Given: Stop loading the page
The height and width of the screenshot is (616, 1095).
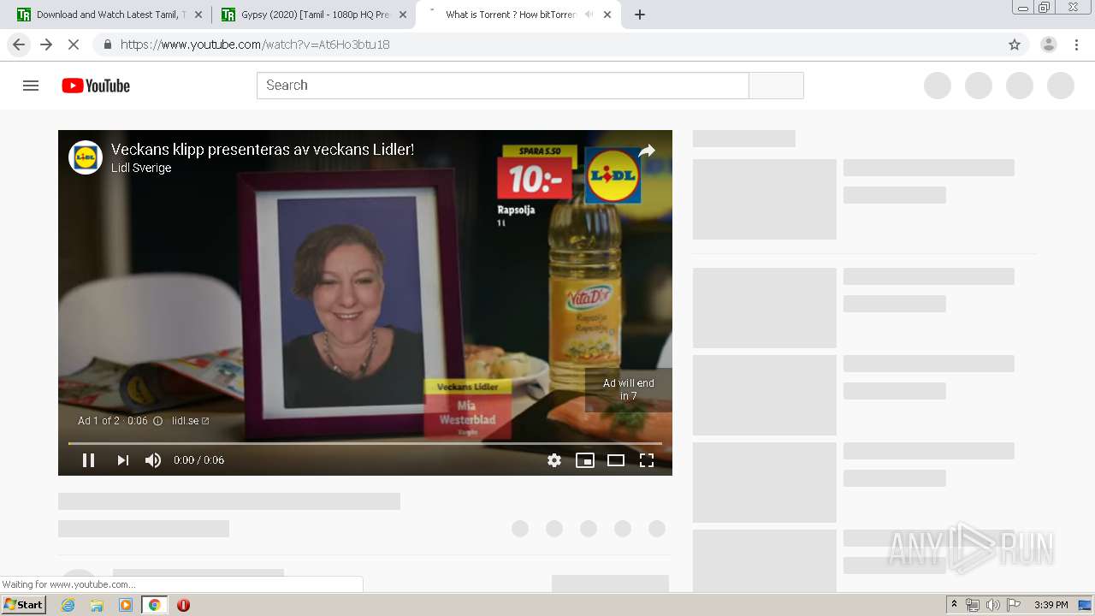Looking at the screenshot, I should click(x=74, y=44).
